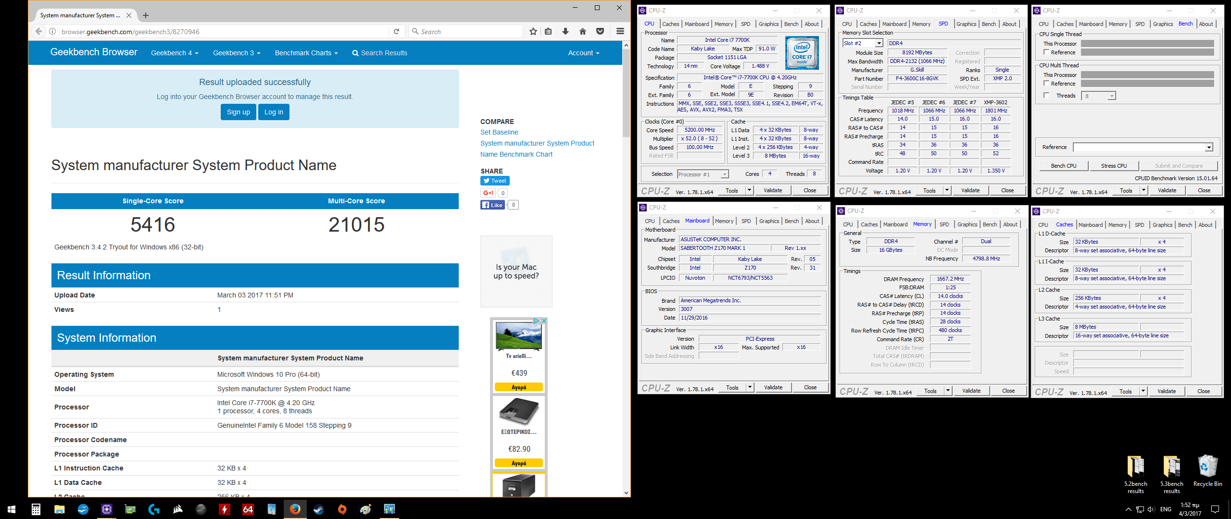Click the Is your Mac up to speed ad
Viewport: 1231px width, 519px height.
[516, 272]
